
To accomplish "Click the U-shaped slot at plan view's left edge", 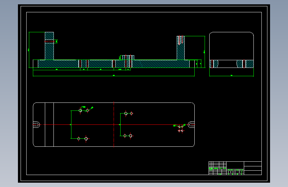I will 36,124.
